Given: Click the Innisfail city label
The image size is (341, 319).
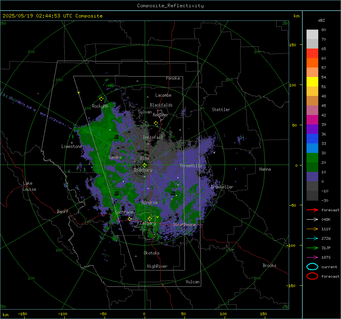Looking at the screenshot, I should (x=153, y=137).
